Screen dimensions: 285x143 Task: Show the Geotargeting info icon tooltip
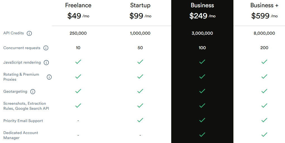[x=33, y=92]
